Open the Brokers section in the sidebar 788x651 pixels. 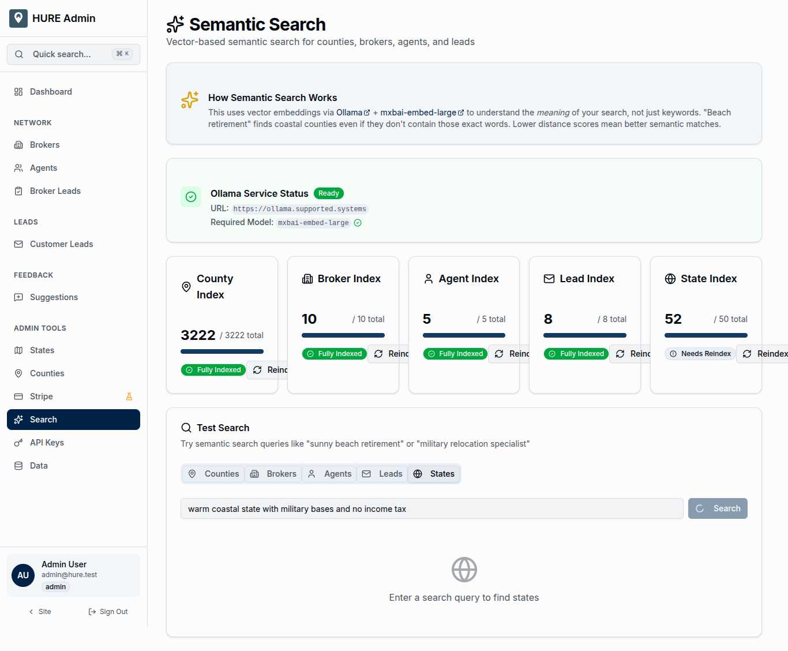click(x=44, y=145)
